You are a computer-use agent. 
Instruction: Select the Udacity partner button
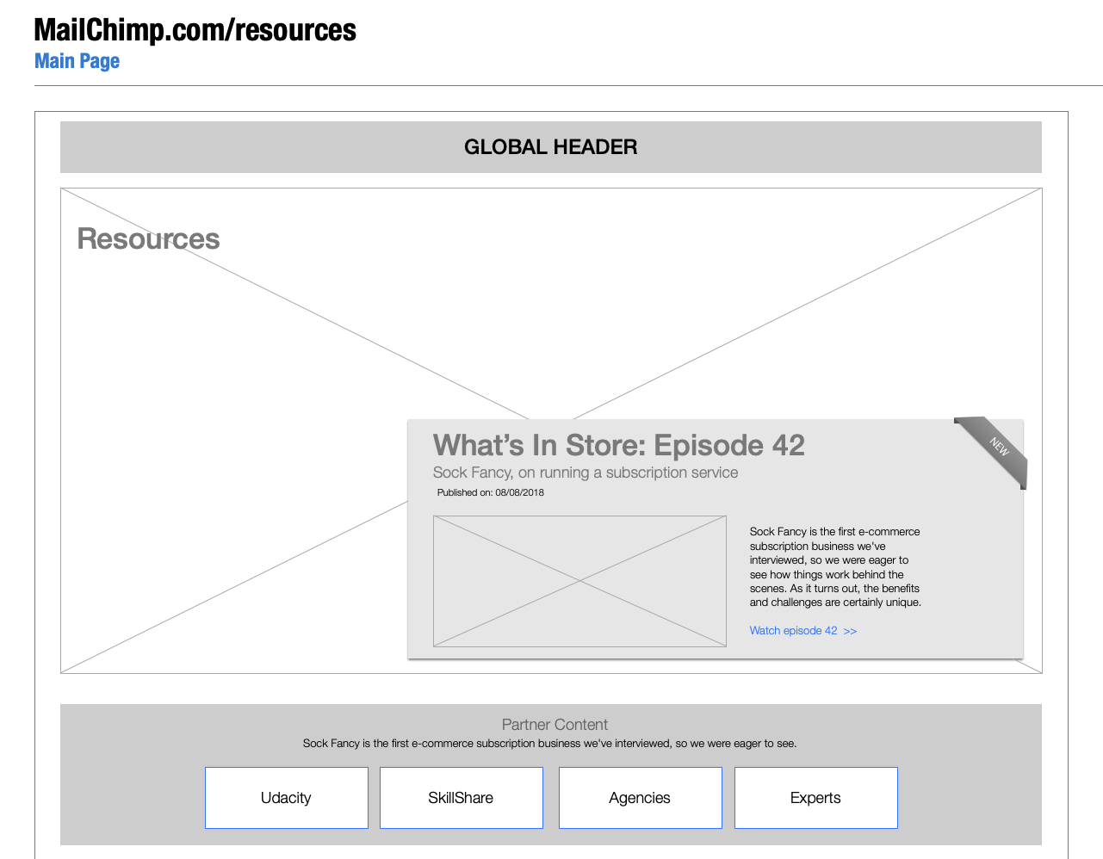[x=286, y=798]
